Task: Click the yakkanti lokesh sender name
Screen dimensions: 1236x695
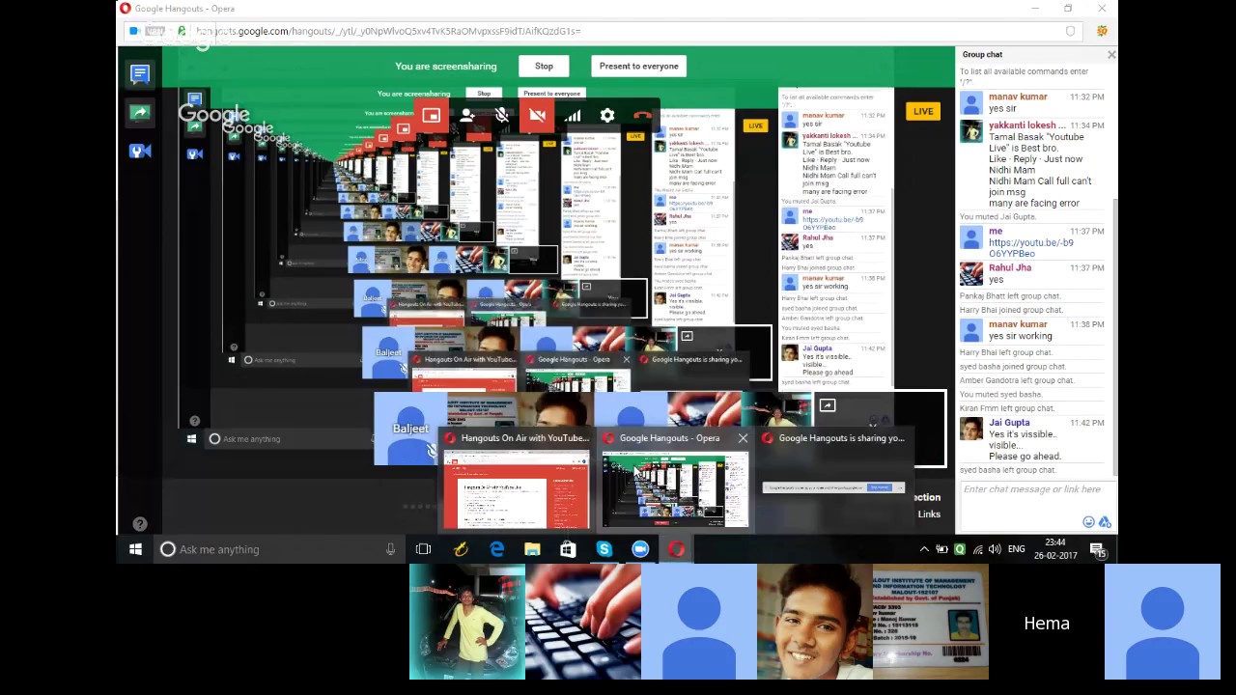Action: click(x=1027, y=125)
